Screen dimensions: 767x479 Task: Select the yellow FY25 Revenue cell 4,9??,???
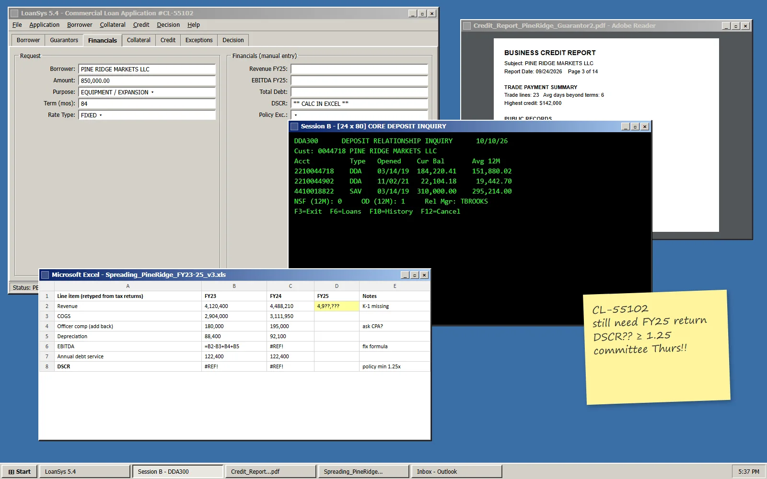click(337, 307)
